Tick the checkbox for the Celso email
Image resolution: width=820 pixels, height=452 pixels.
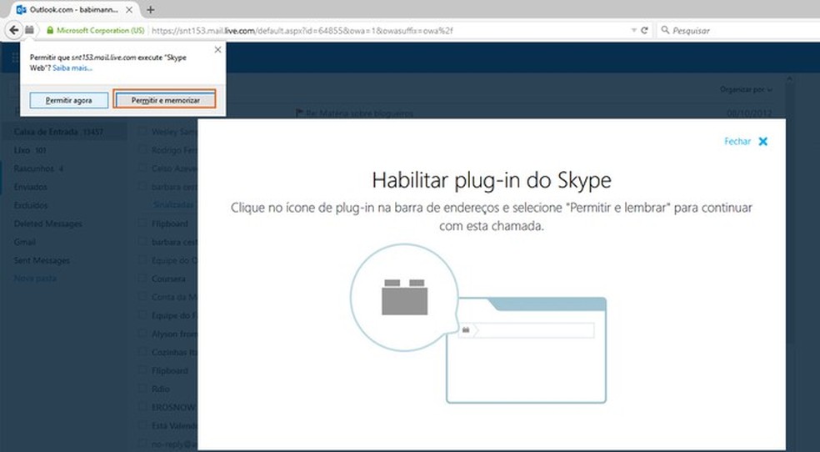pyautogui.click(x=142, y=168)
